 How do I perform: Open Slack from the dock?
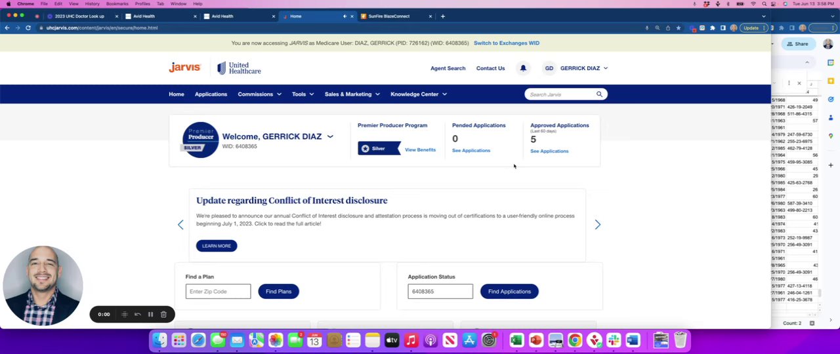pos(614,340)
